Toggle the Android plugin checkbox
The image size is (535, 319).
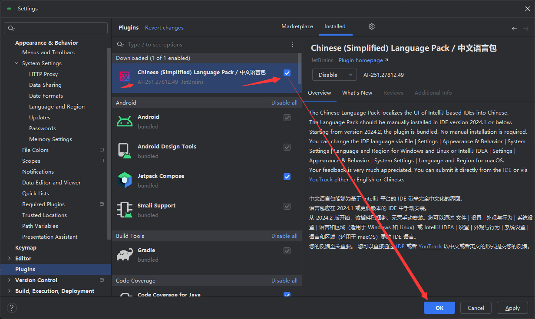click(x=287, y=118)
